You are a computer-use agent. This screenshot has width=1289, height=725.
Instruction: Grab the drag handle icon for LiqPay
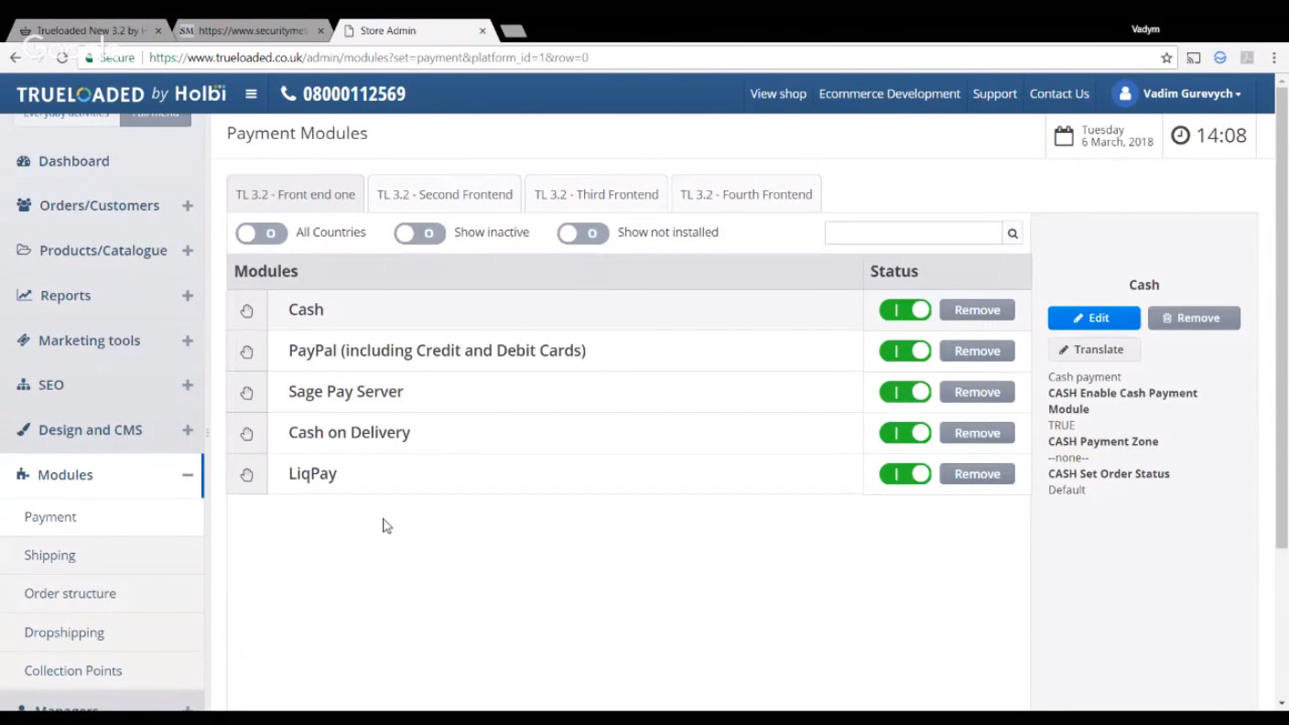coord(247,475)
